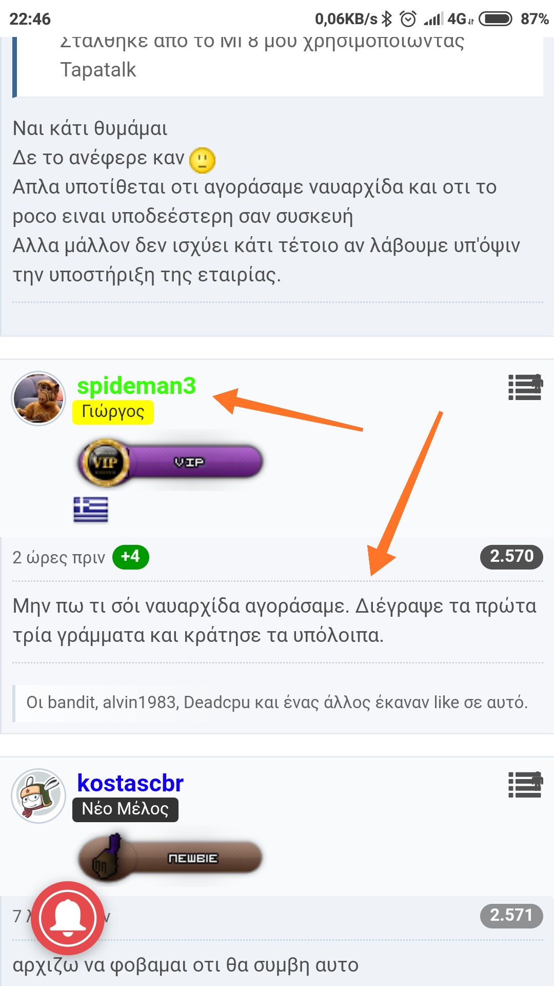Open permalink for post 2.570
Viewport: 554px width, 986px height.
511,557
